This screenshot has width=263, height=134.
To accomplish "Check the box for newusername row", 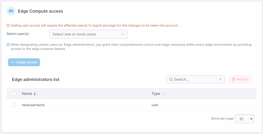I will [14, 105].
